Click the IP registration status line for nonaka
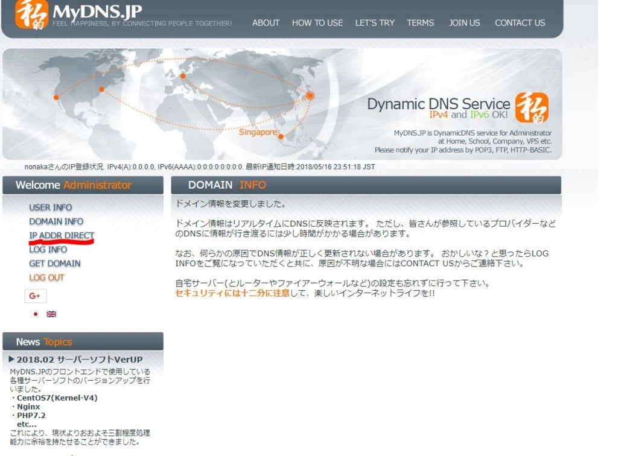Viewport: 618px width, 456px height. 199,167
